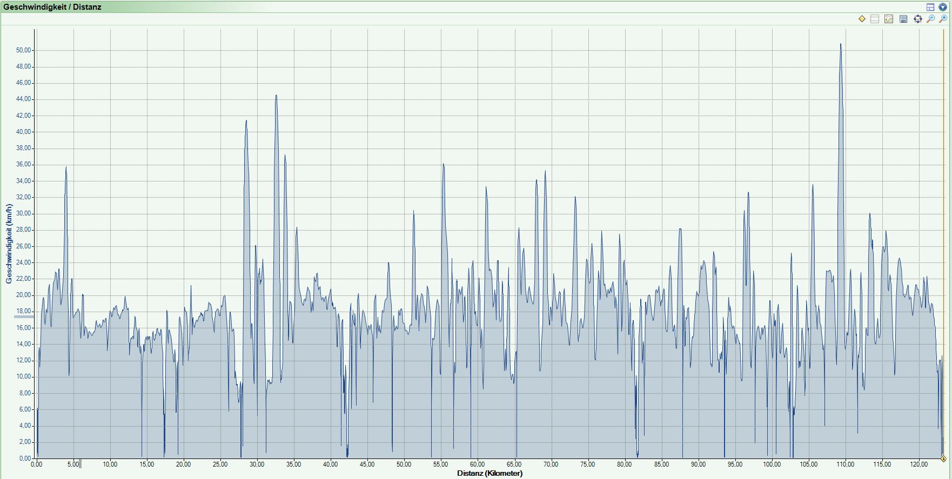
Task: Click the 100,00 distance tick label
Action: pos(772,464)
